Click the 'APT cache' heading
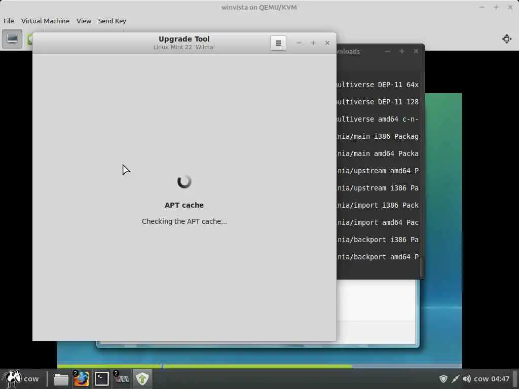 pyautogui.click(x=184, y=205)
